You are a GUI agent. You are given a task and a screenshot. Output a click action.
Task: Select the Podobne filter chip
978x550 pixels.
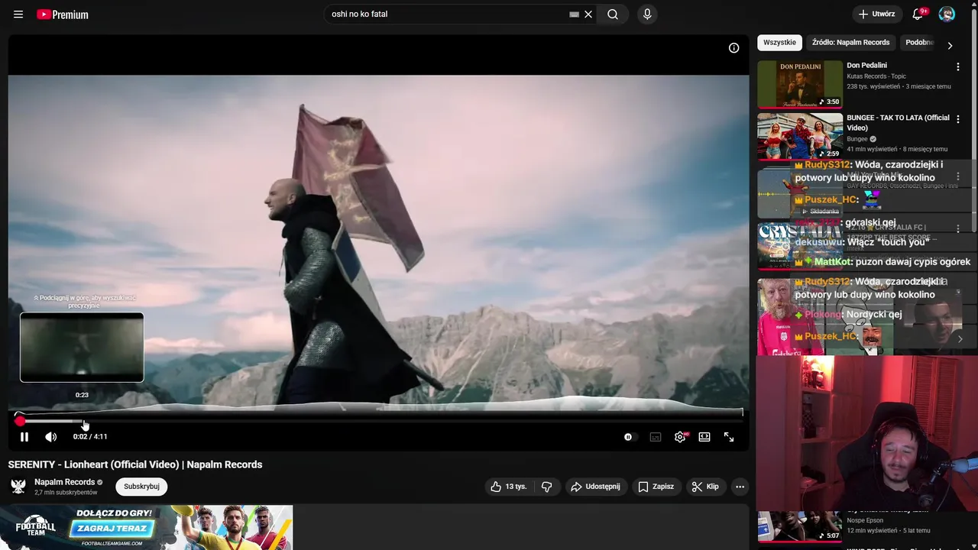[x=919, y=43]
